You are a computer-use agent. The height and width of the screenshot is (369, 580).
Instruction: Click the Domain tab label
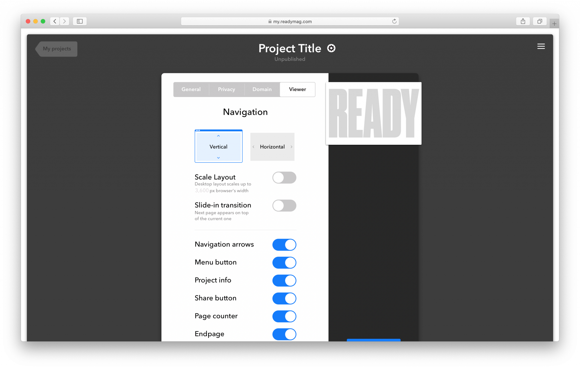tap(261, 89)
